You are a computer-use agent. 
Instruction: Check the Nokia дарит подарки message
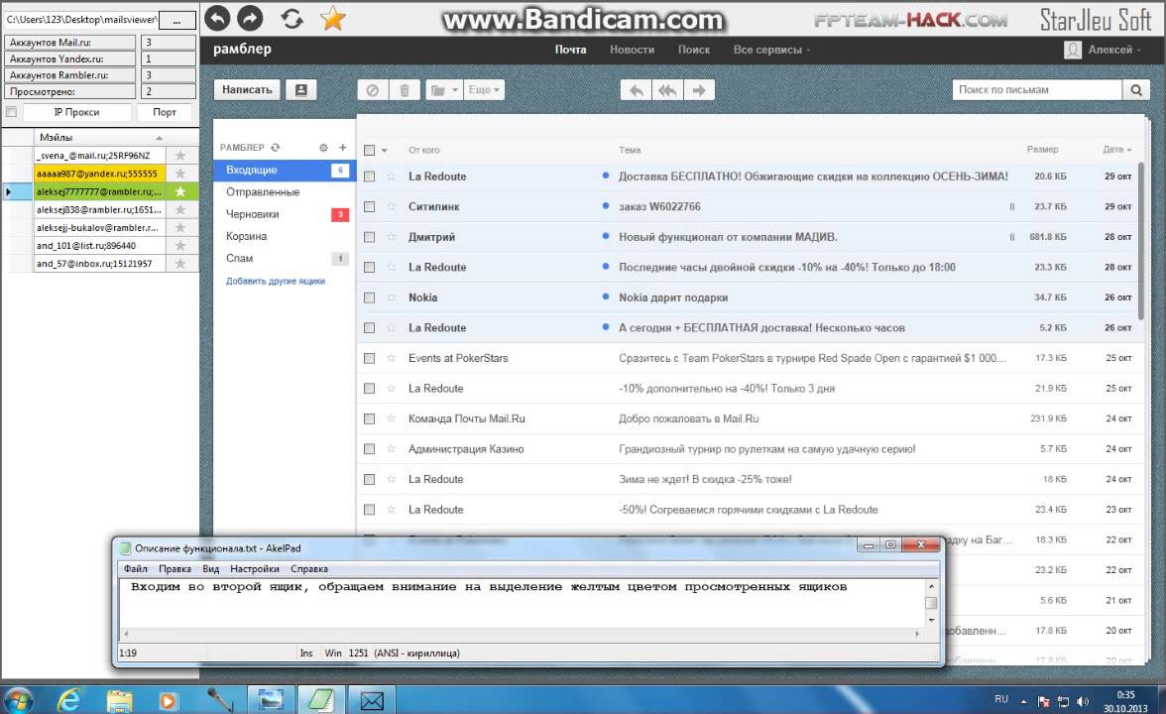coord(370,297)
